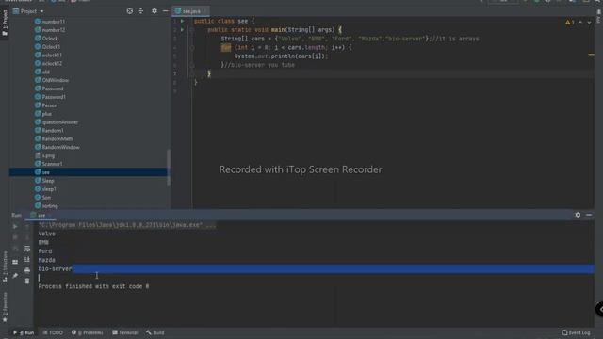603x339 pixels.
Task: Select the see.java editor tab
Action: point(191,11)
